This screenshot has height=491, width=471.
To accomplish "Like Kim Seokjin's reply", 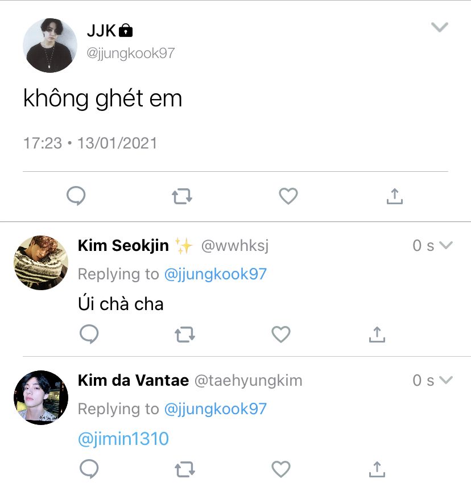I will (x=281, y=334).
